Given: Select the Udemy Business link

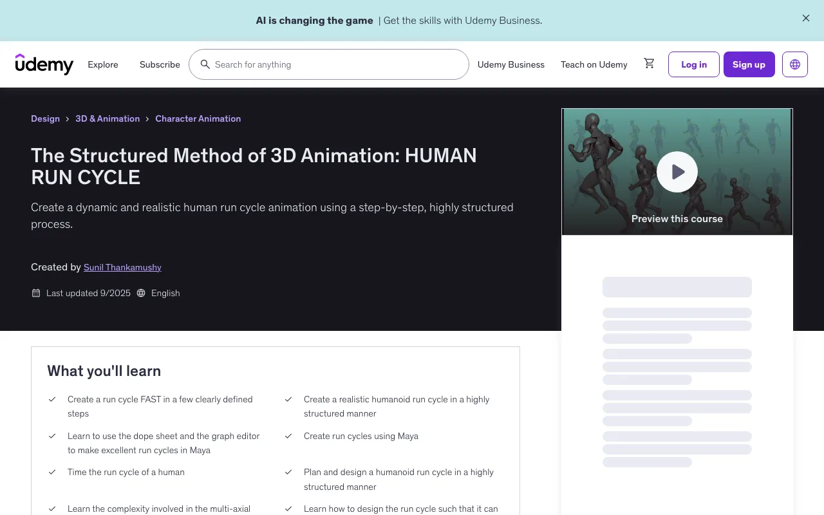Looking at the screenshot, I should [x=511, y=64].
